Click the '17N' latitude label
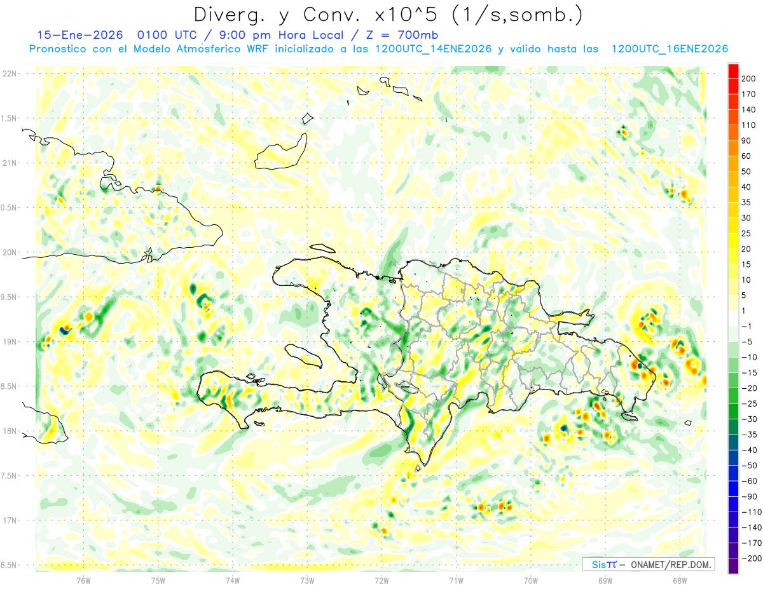763x589 pixels. (10, 520)
